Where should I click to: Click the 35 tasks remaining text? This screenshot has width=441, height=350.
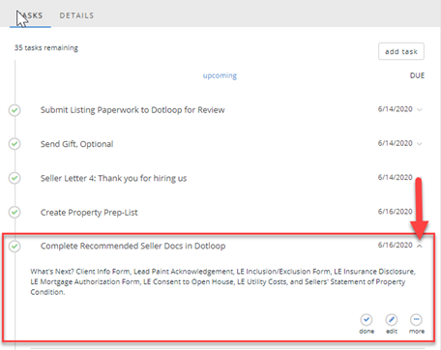coord(46,47)
